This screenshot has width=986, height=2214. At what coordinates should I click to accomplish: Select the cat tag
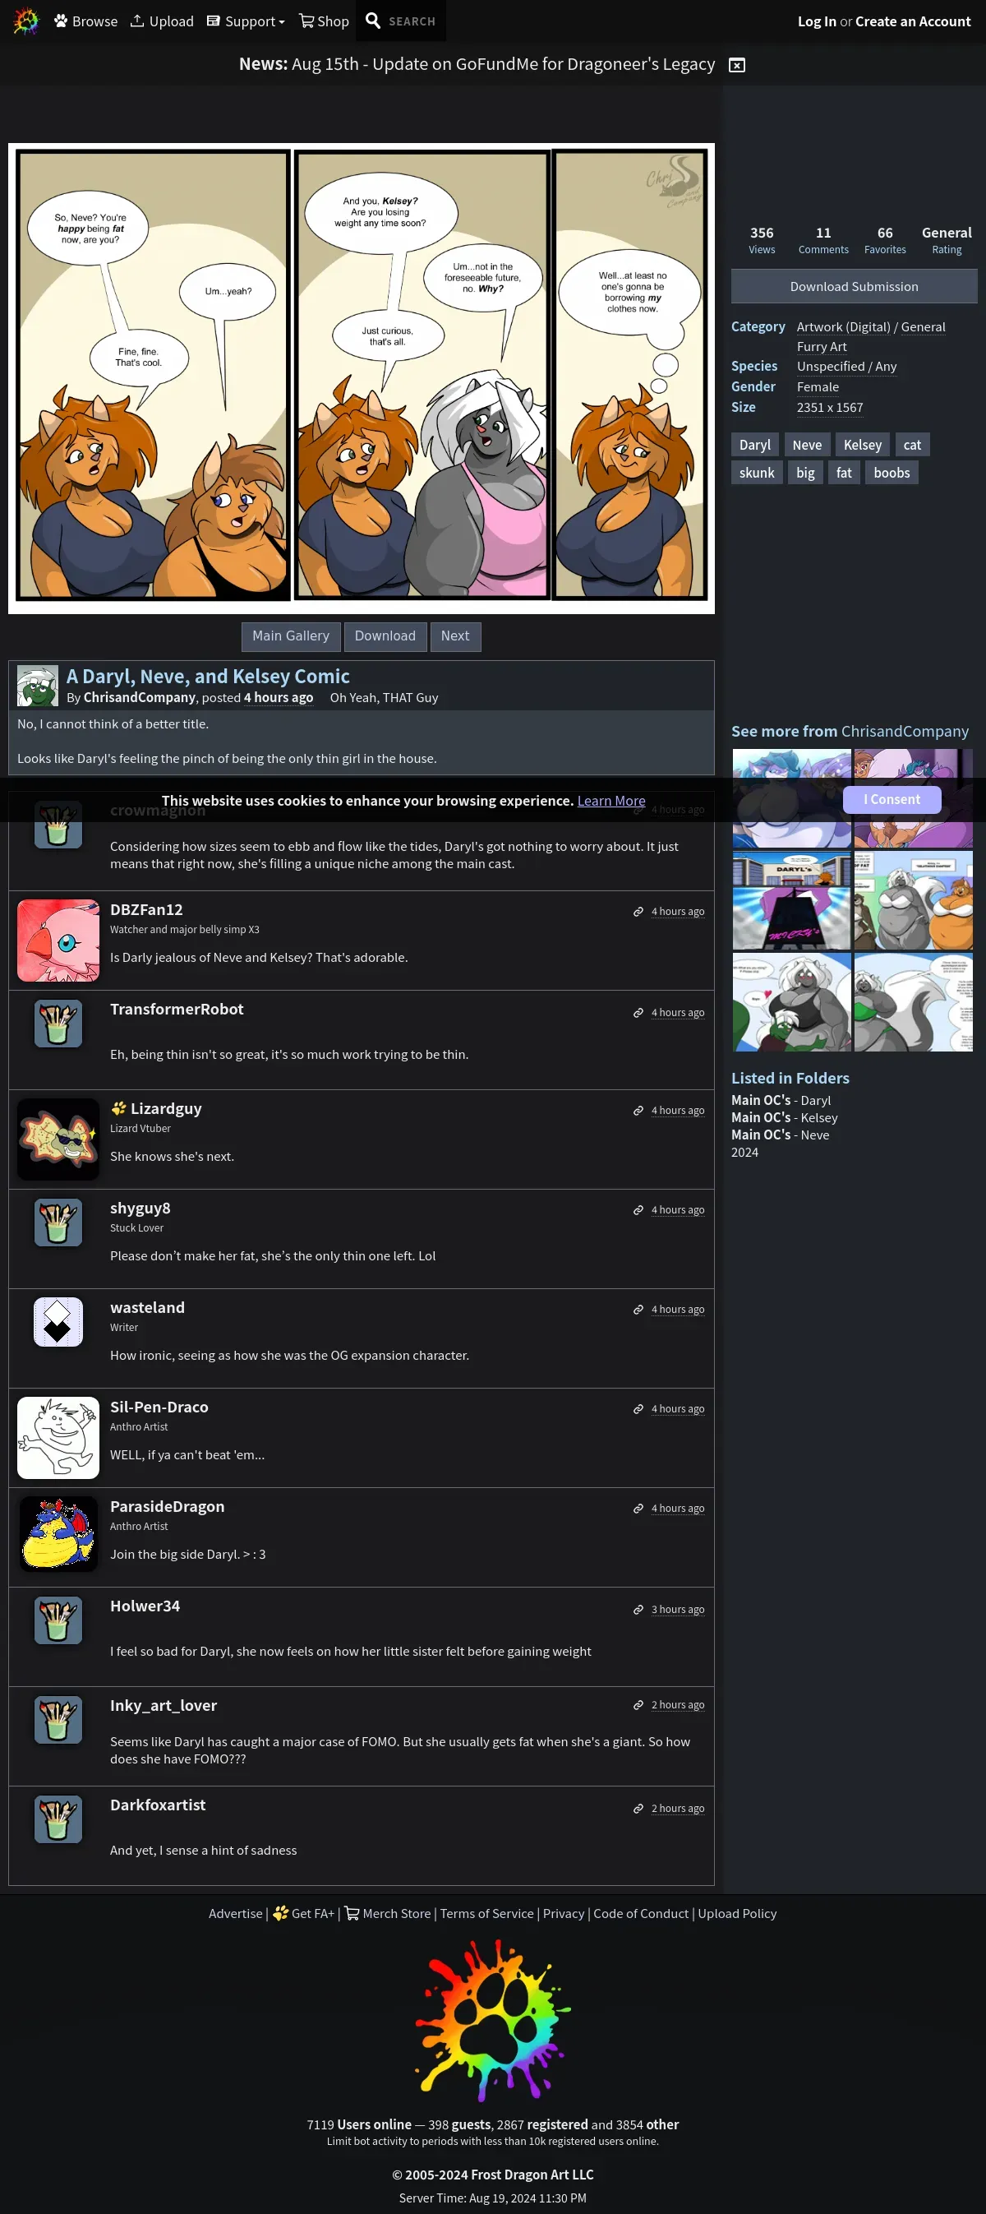(911, 444)
